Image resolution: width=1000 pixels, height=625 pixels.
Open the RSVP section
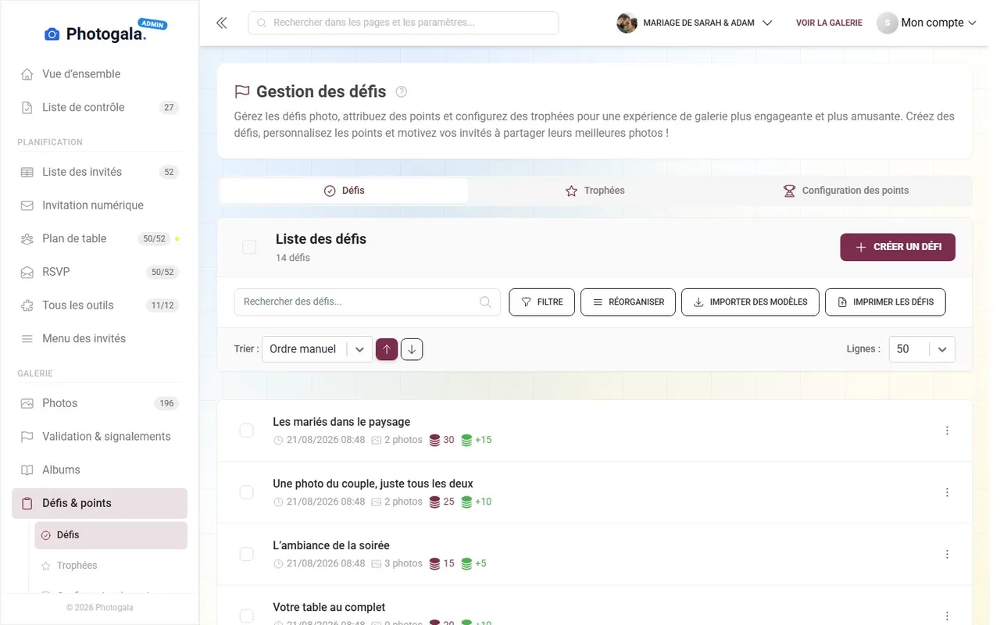(x=99, y=272)
